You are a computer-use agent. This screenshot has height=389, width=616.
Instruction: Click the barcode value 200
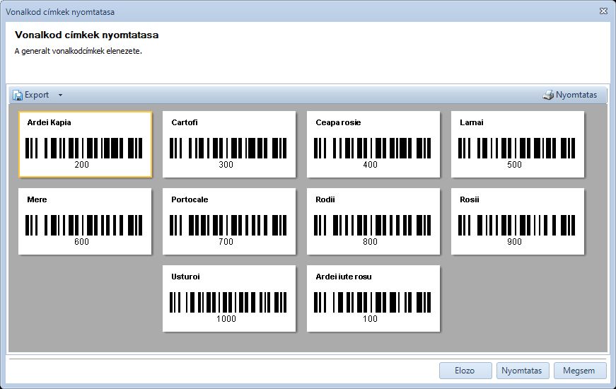[x=82, y=165]
